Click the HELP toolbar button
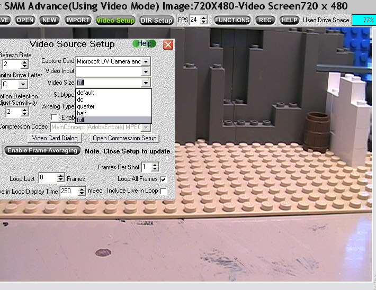This screenshot has width=376, height=290. 289,20
